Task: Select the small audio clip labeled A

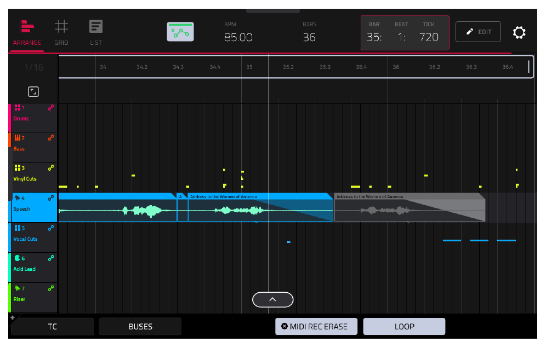Action: point(183,207)
